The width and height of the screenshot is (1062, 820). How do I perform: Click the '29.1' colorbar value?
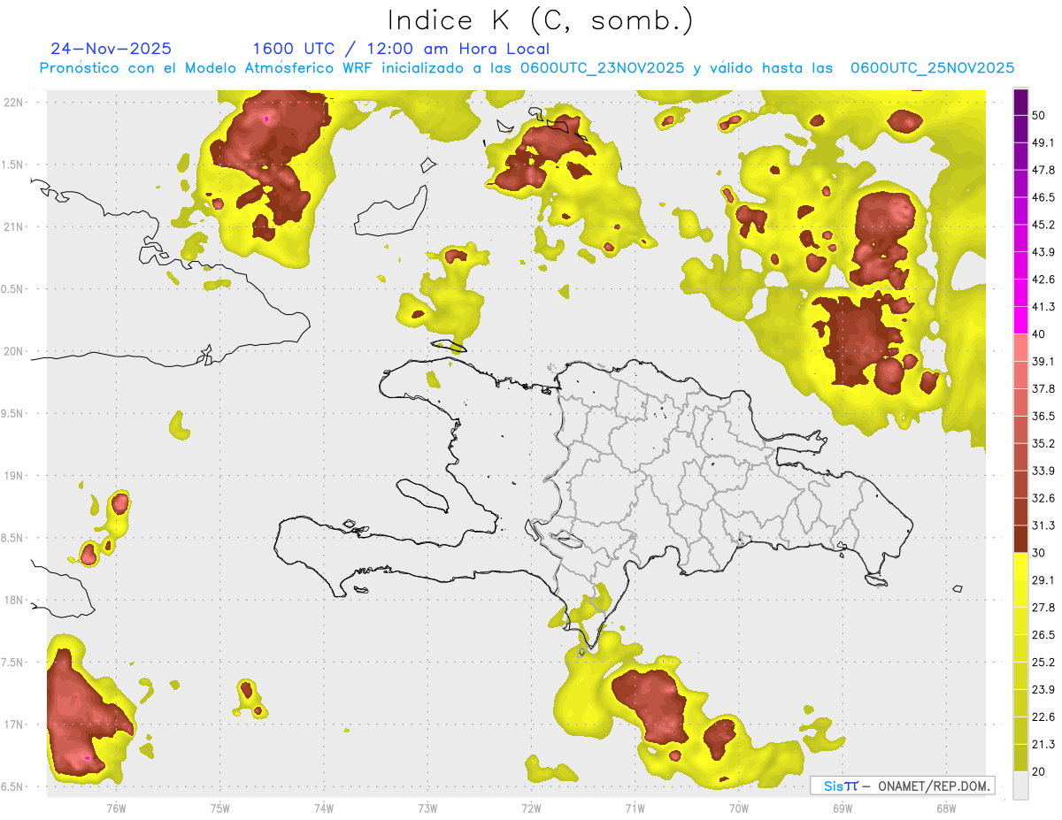(1043, 579)
